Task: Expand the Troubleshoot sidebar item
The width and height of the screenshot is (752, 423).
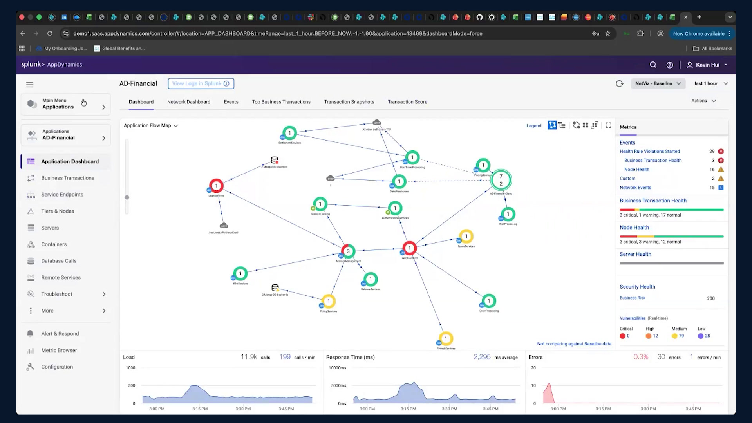Action: 66,294
